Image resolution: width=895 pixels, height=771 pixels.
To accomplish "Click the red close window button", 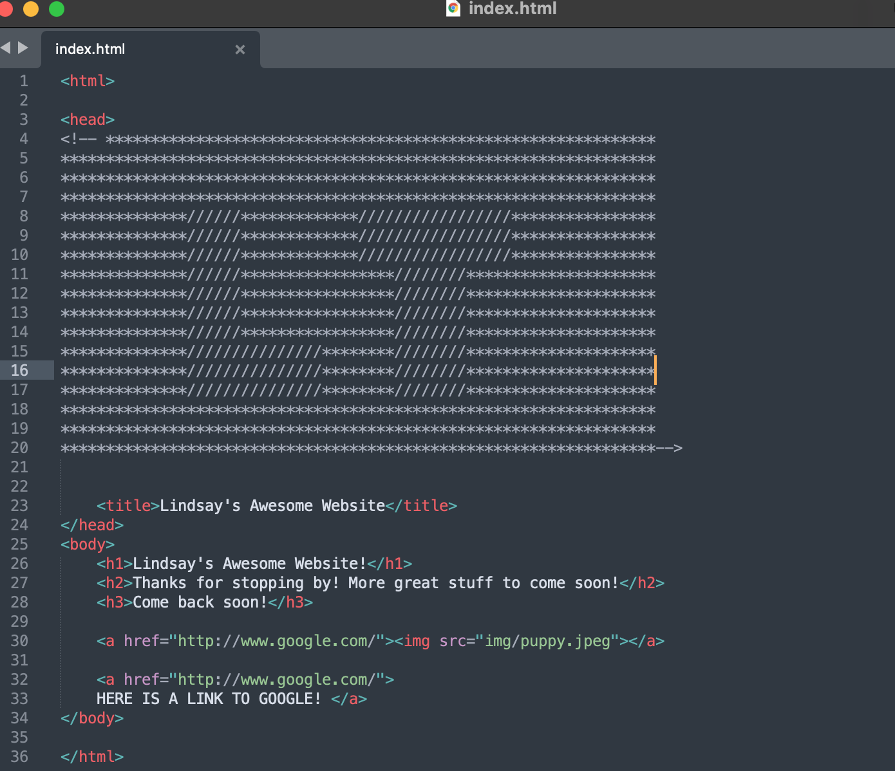I will click(x=5, y=8).
